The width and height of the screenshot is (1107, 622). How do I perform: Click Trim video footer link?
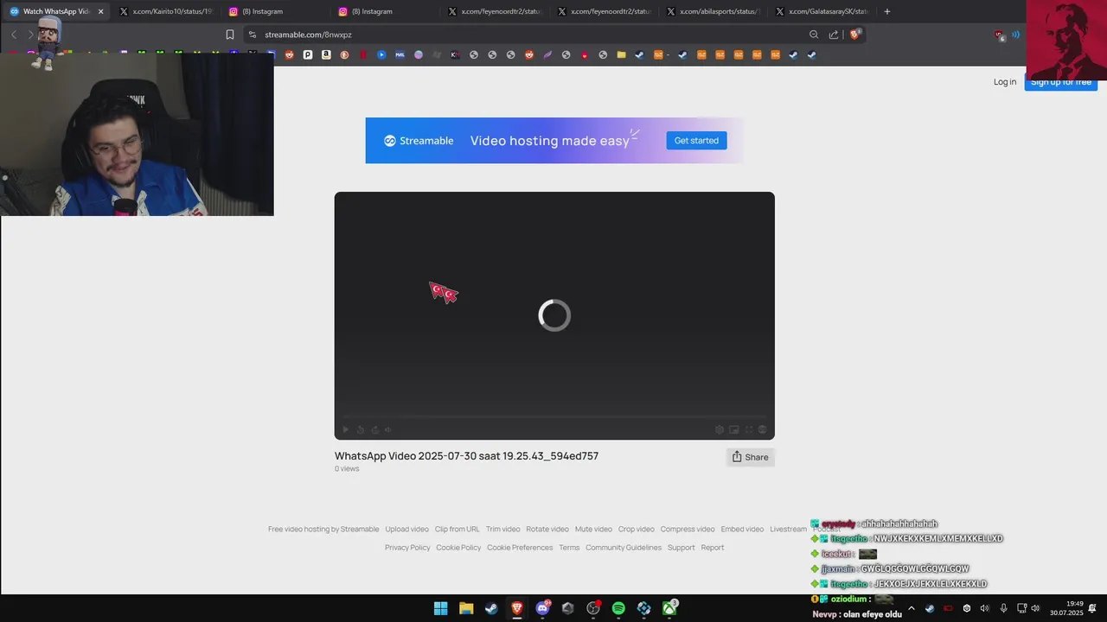coord(502,530)
